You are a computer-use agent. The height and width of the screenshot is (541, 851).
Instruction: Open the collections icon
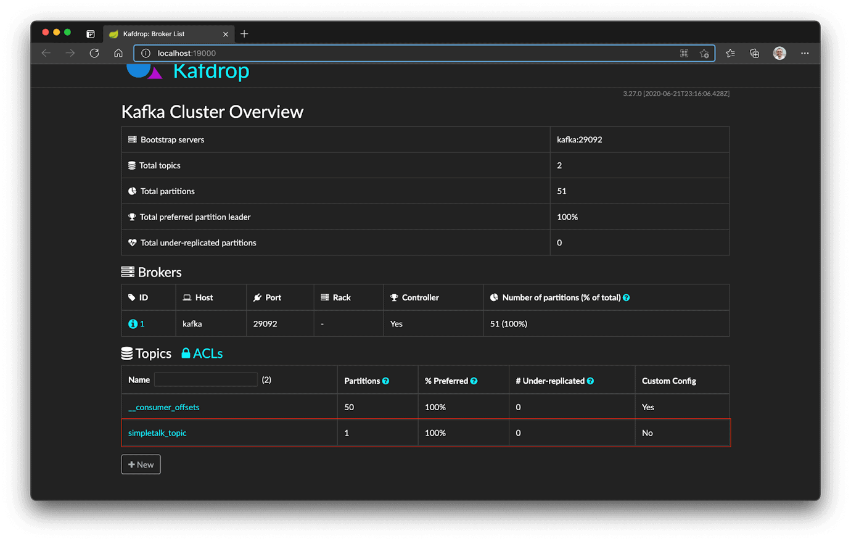tap(754, 53)
